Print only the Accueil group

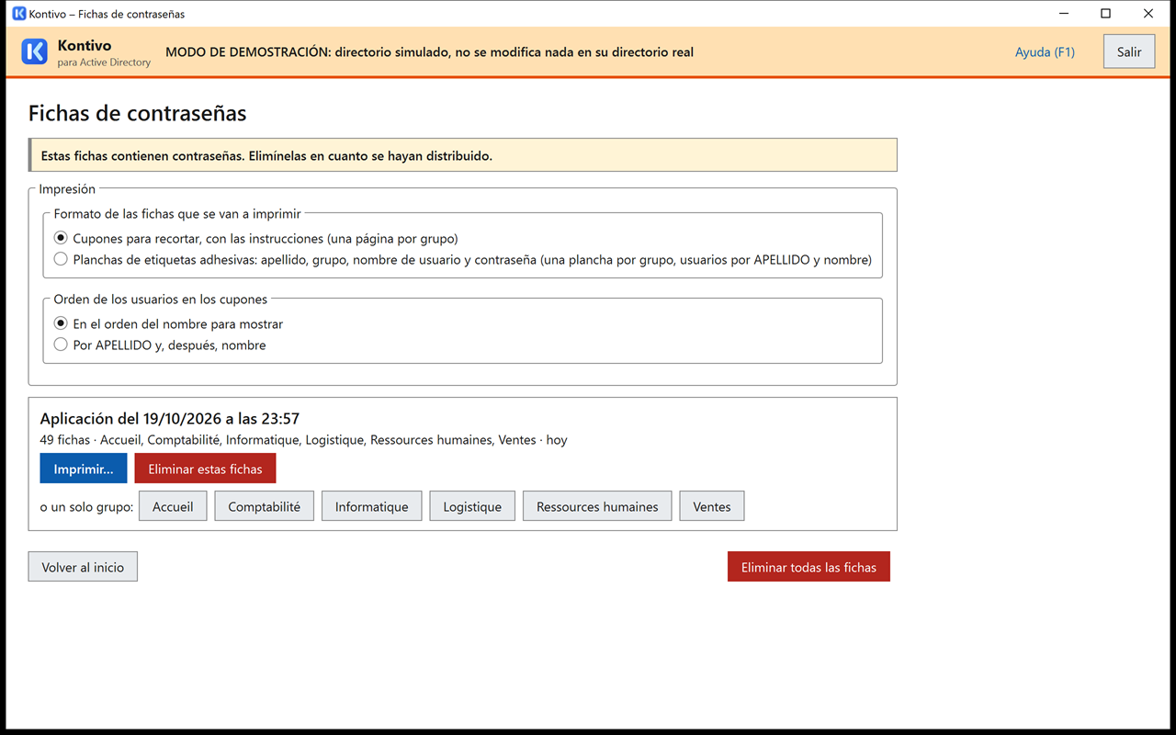point(173,506)
